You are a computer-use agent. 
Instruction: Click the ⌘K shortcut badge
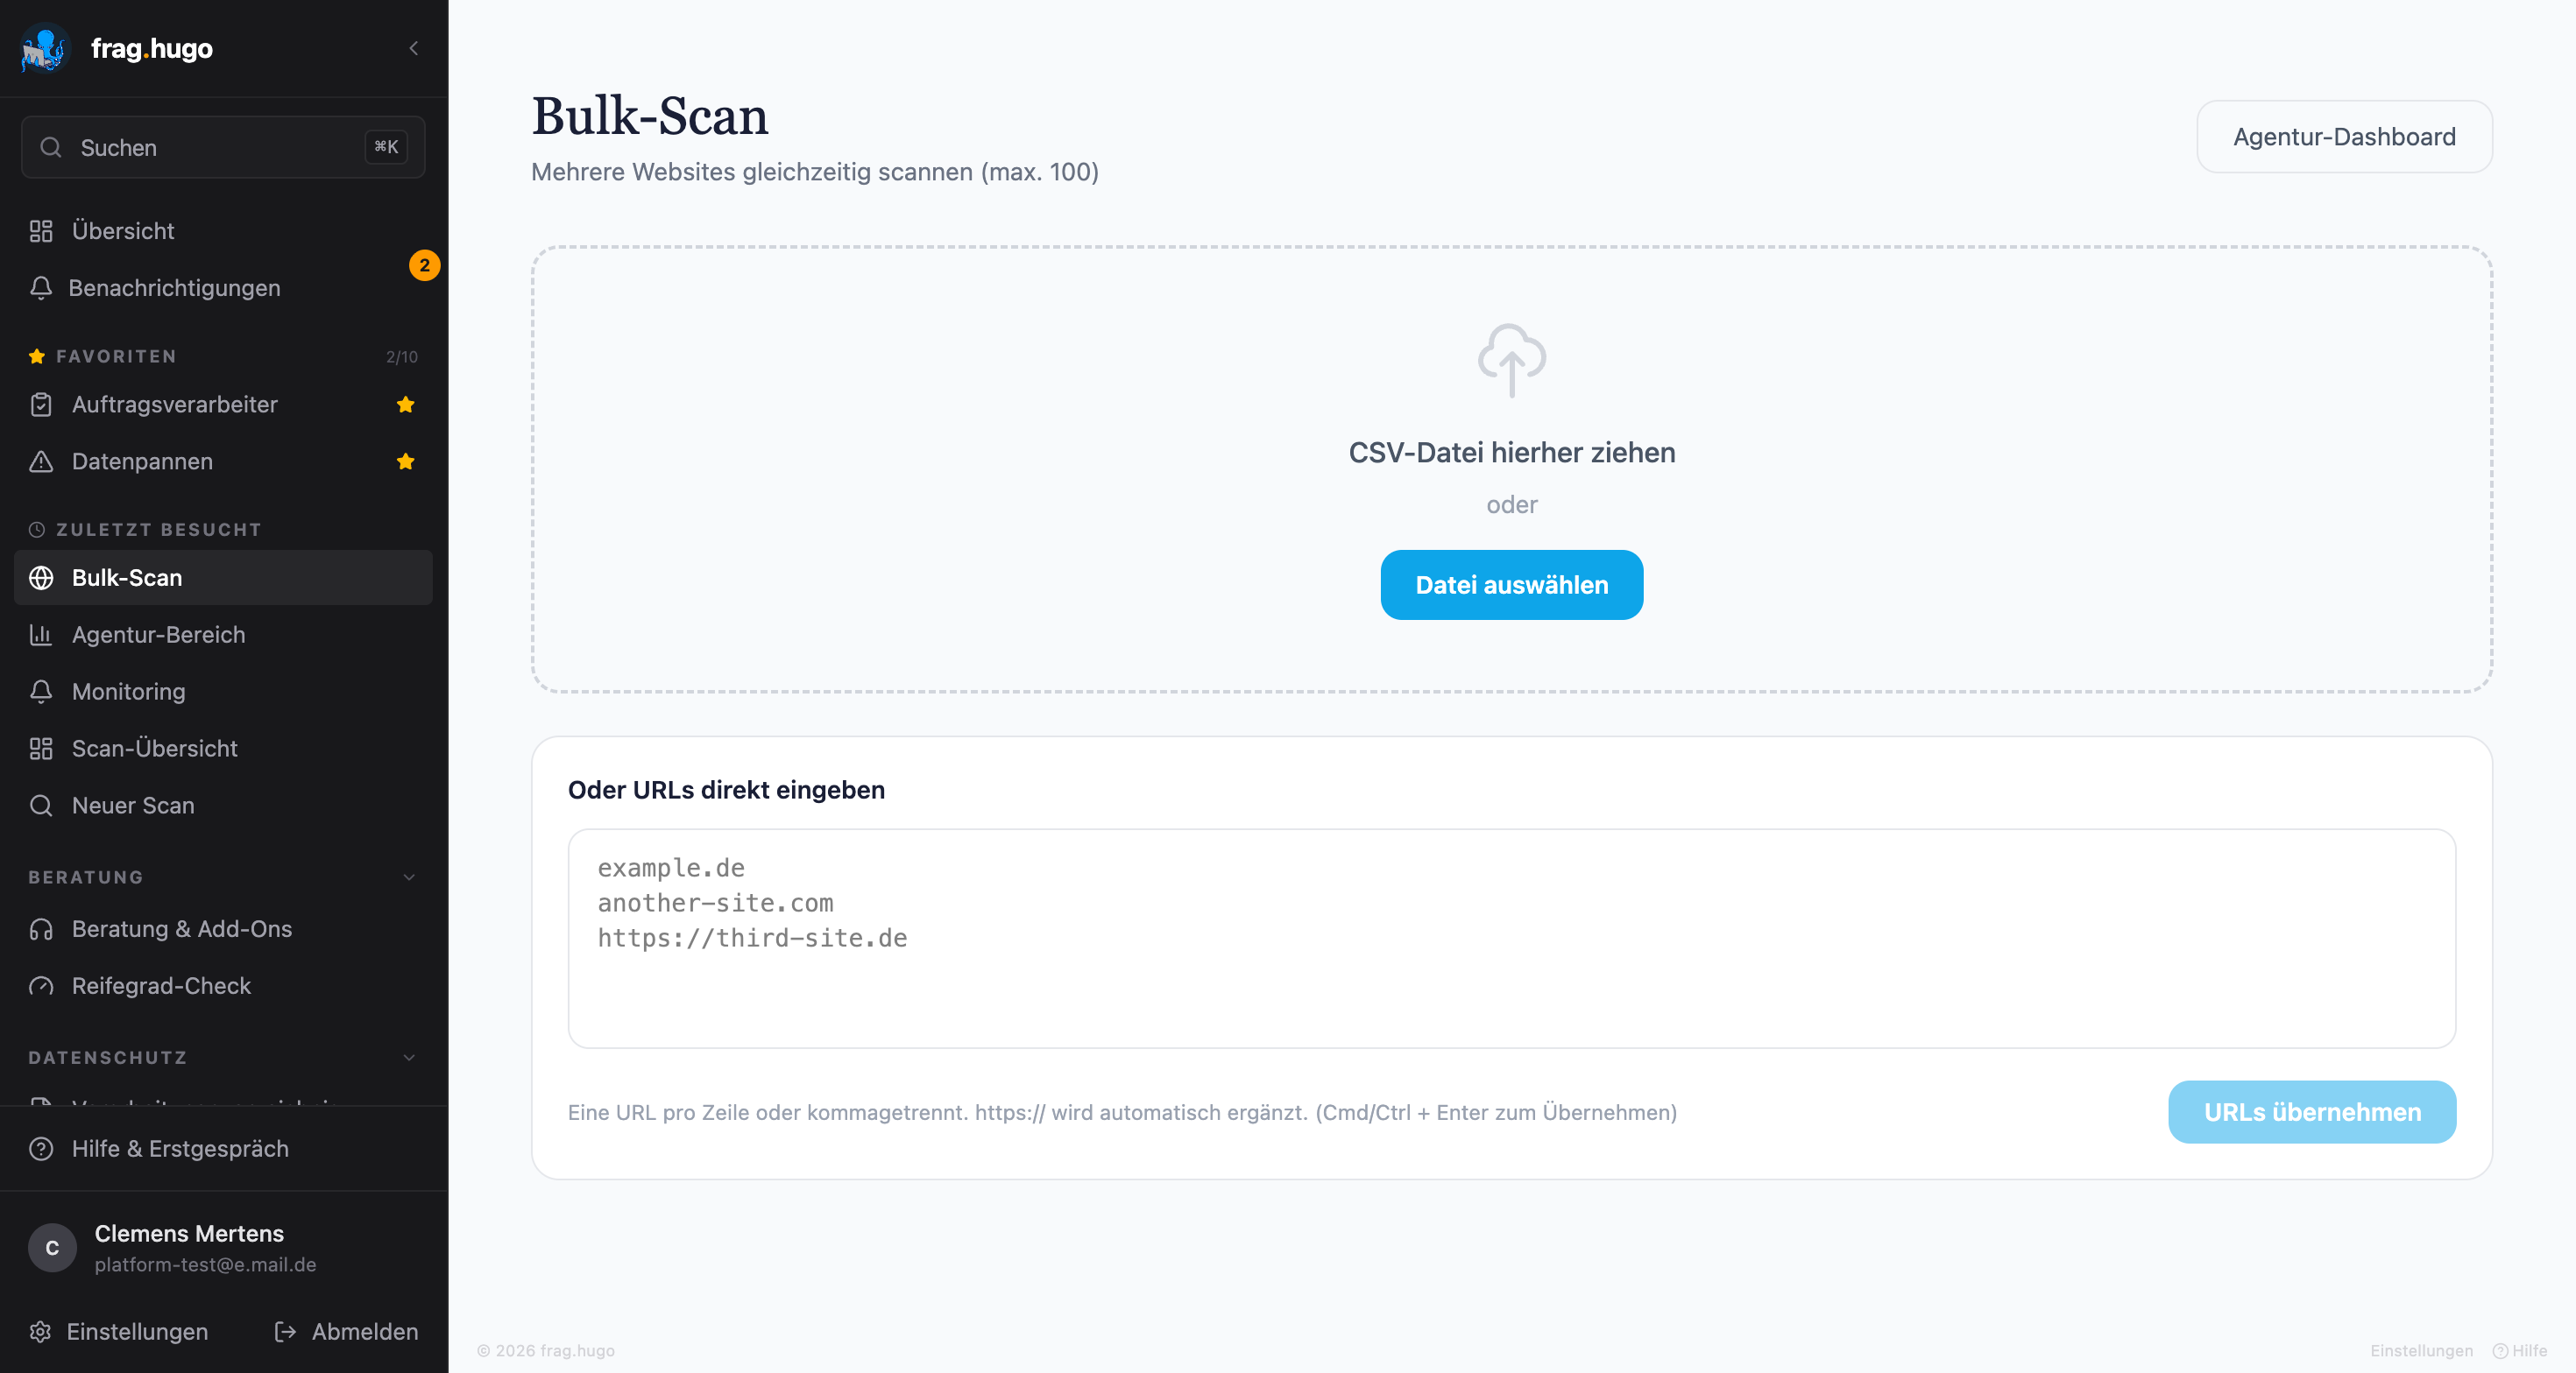386,148
